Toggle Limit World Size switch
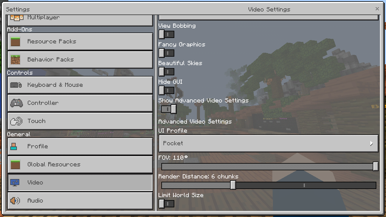 click(x=166, y=204)
